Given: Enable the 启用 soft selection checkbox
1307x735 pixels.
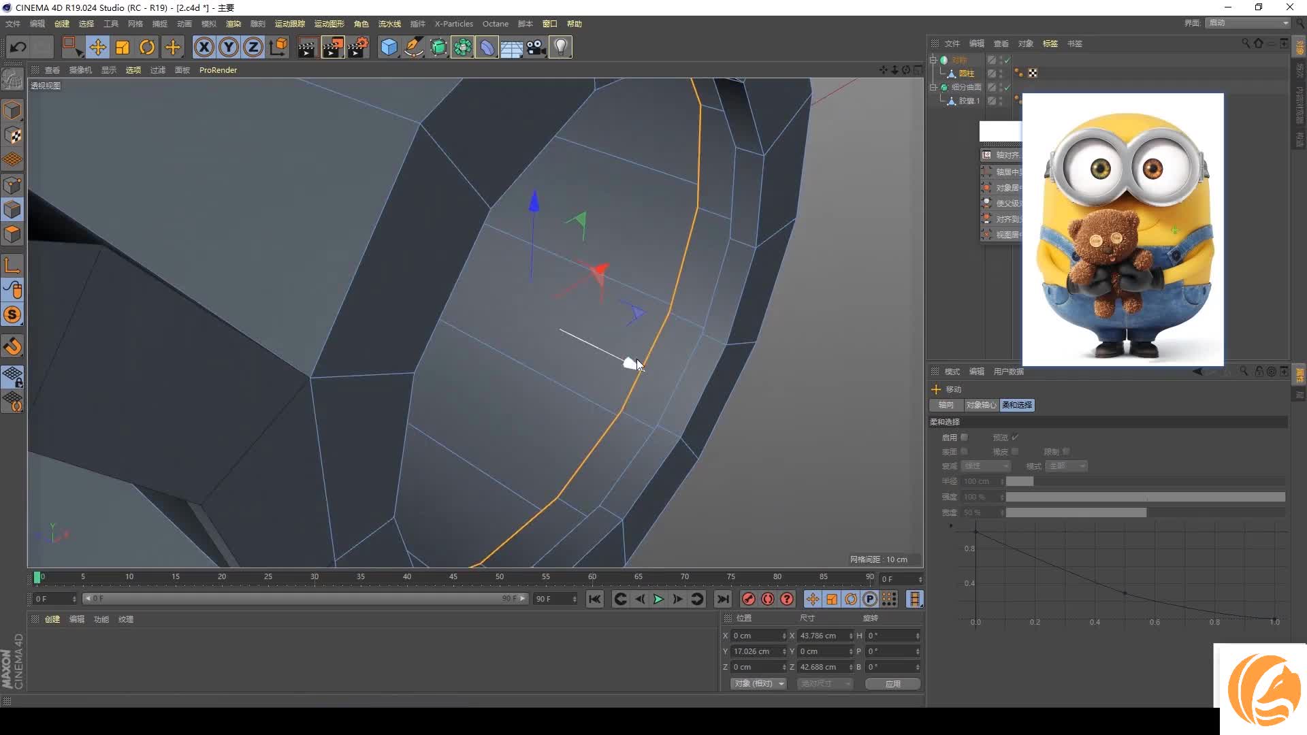Looking at the screenshot, I should (964, 438).
